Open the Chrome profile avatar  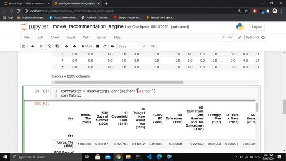coord(275,11)
